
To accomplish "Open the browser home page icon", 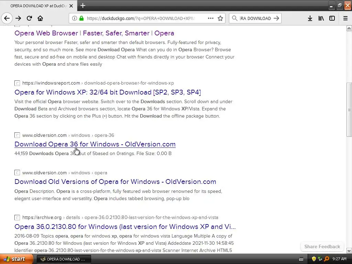I will (40, 18).
